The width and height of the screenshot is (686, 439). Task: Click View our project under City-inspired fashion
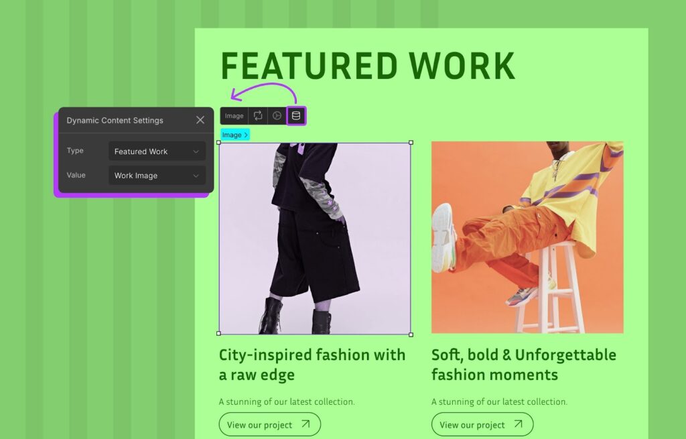(x=269, y=424)
